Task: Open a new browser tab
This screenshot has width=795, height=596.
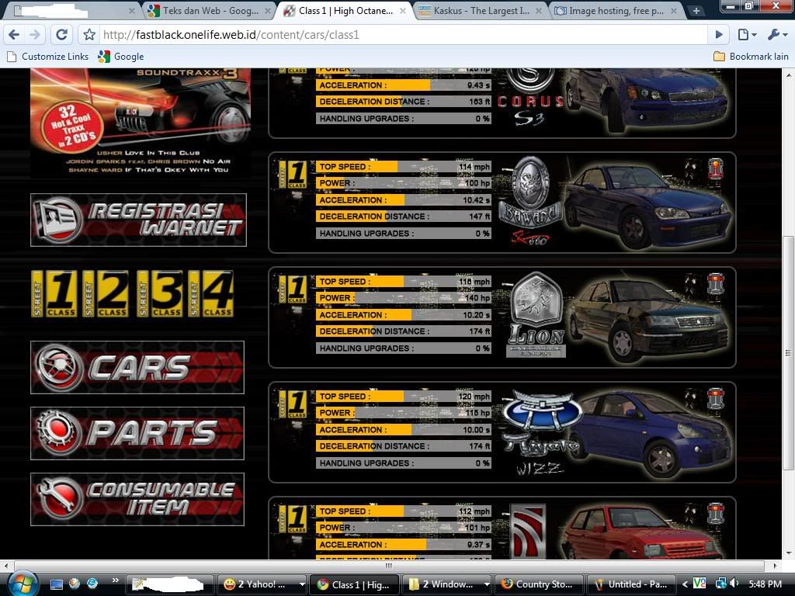Action: (696, 11)
